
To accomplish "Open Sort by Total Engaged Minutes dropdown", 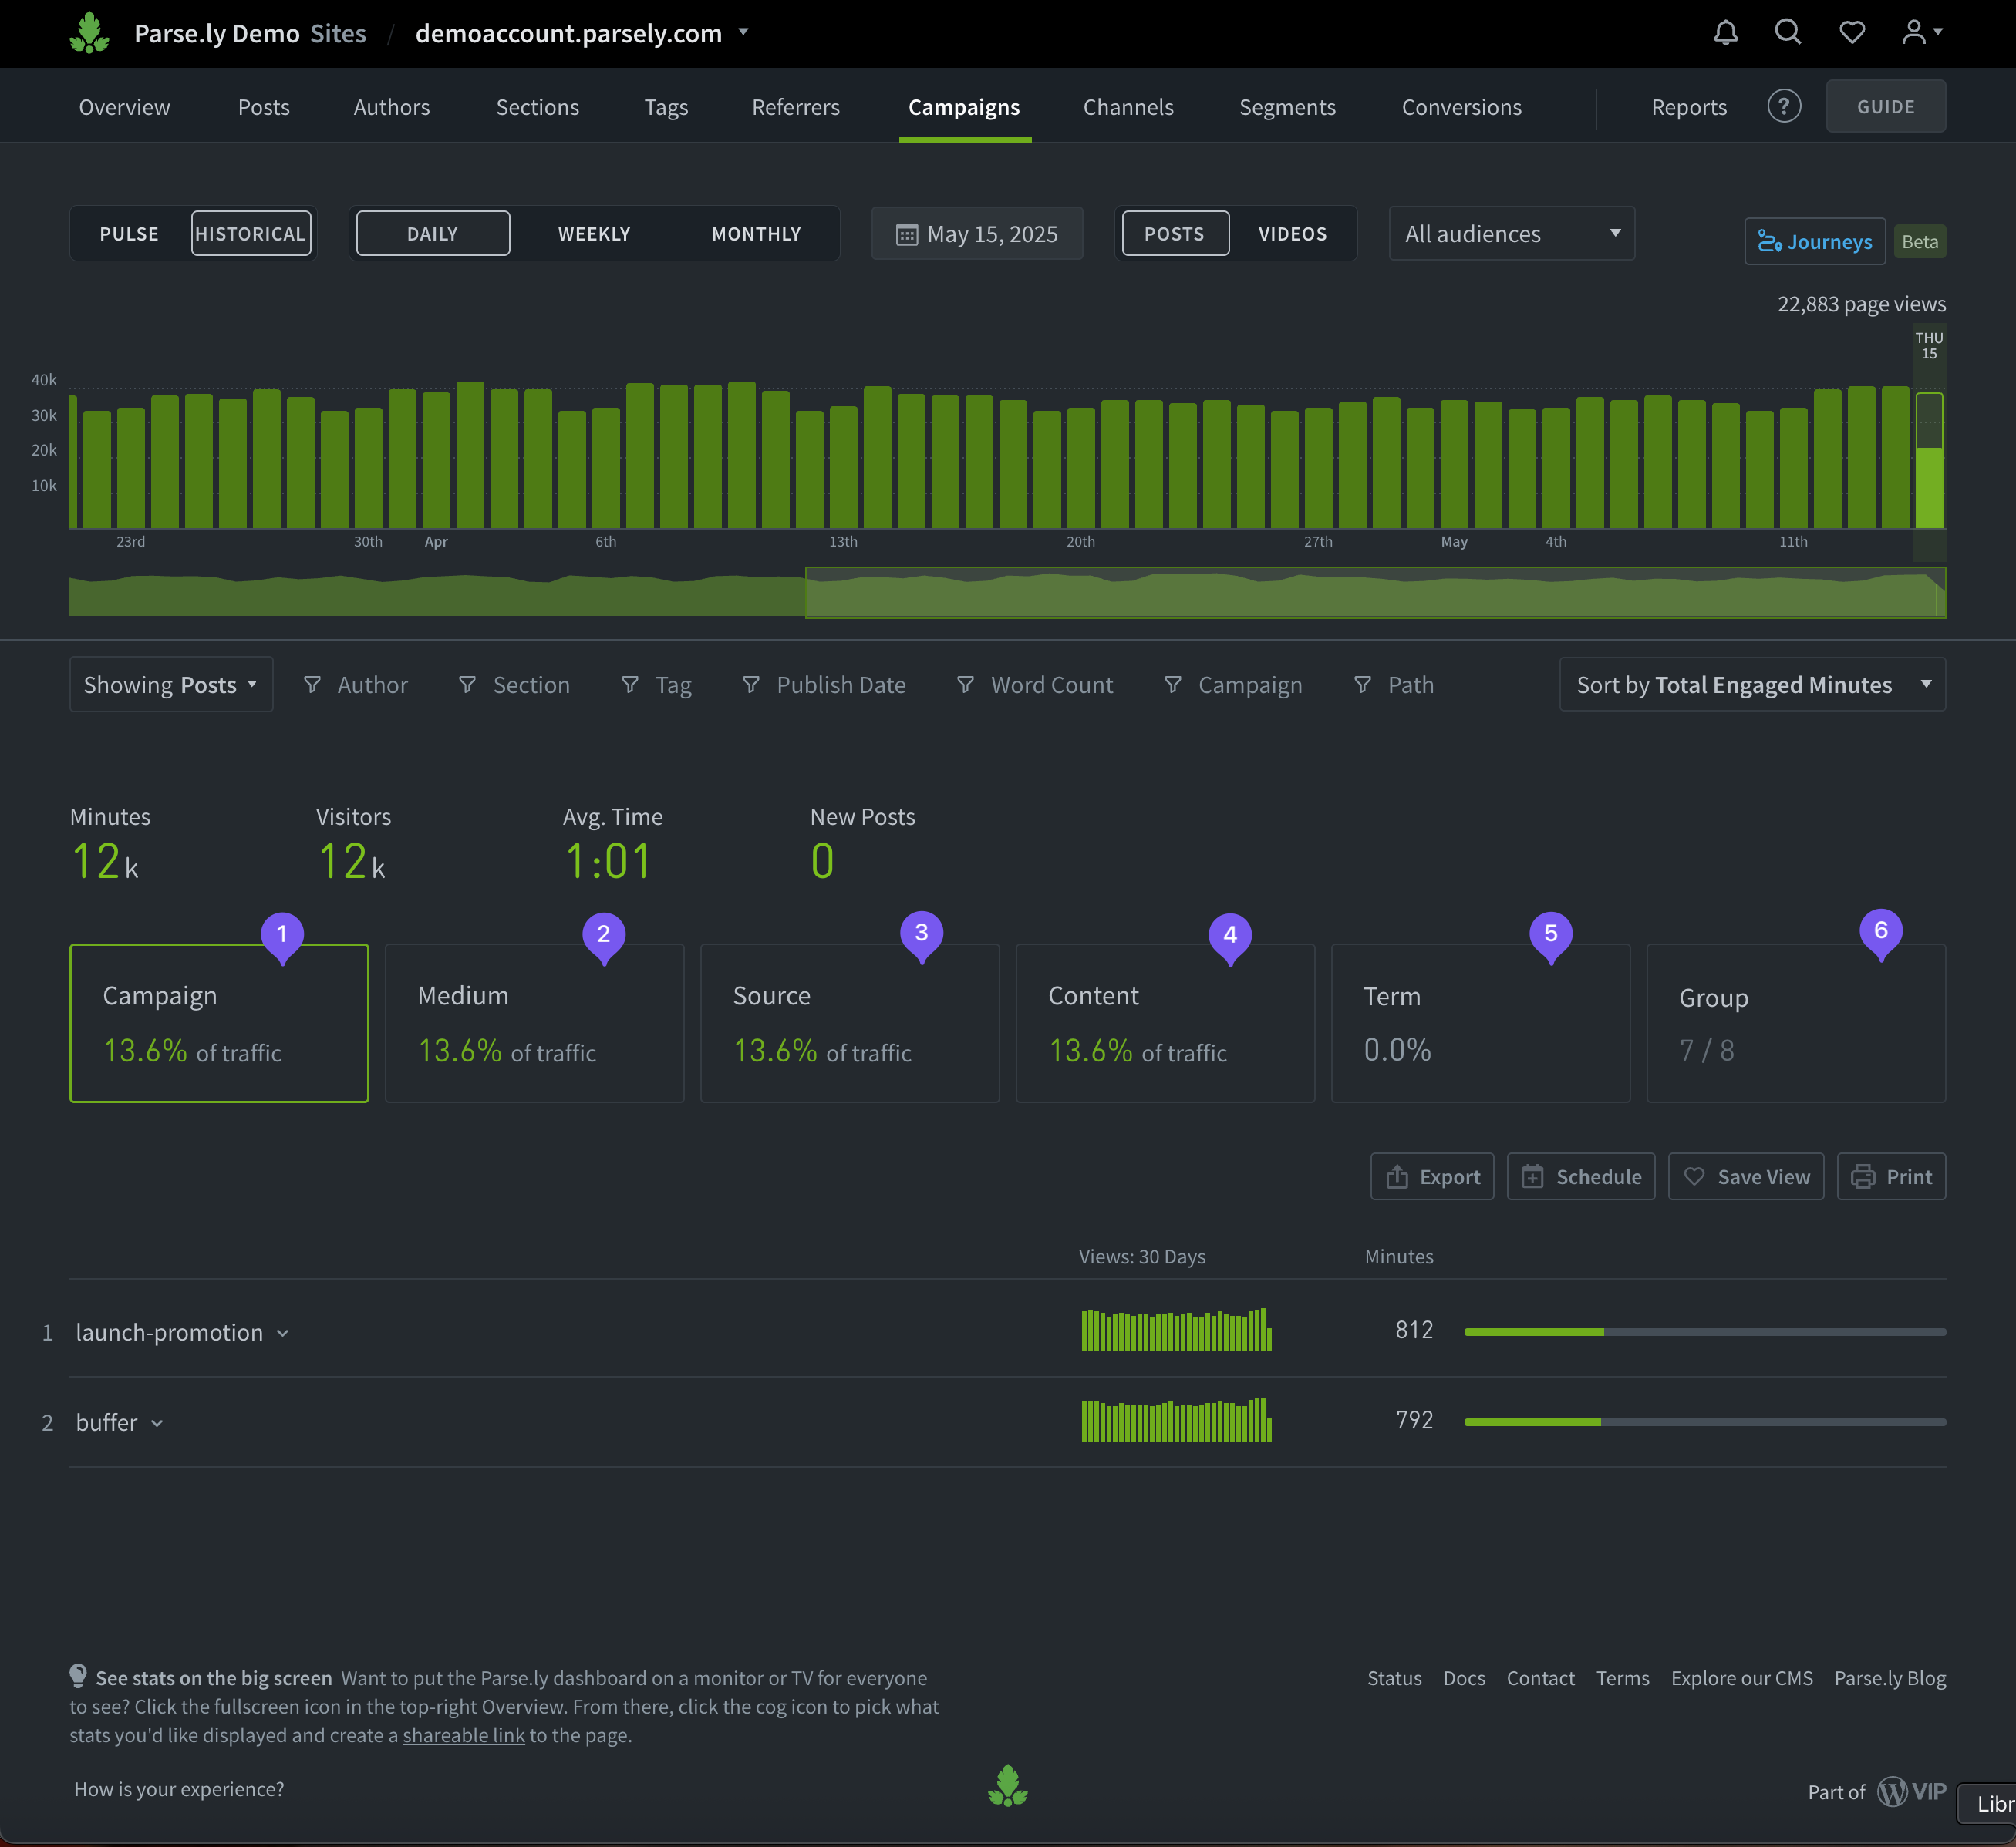I will pyautogui.click(x=1752, y=685).
